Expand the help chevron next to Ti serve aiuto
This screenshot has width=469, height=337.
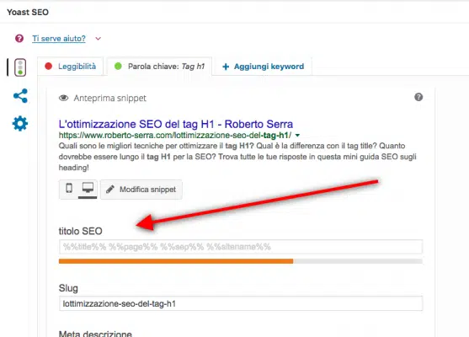pos(99,39)
